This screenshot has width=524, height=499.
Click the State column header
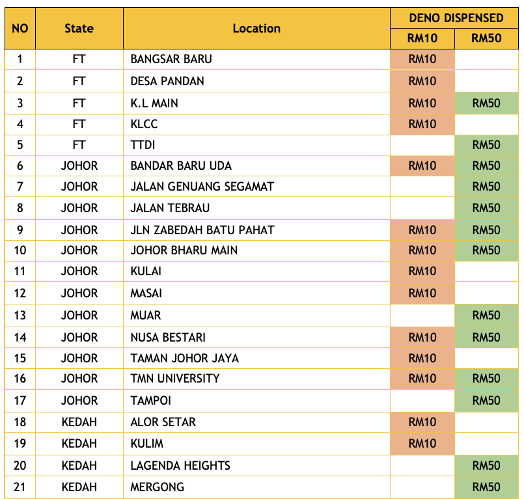pyautogui.click(x=79, y=28)
